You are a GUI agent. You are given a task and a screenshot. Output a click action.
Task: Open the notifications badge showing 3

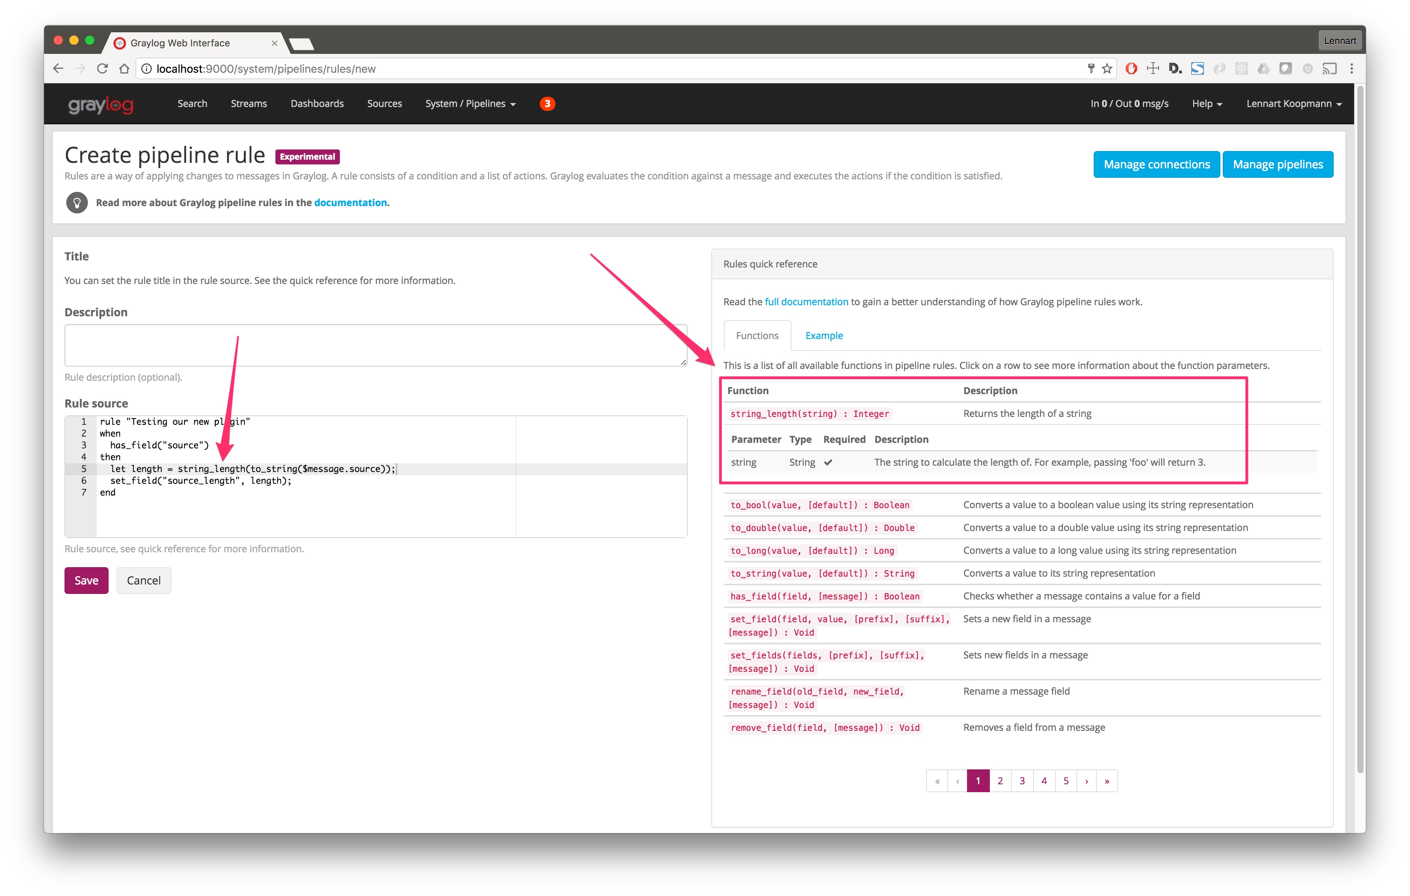pyautogui.click(x=548, y=103)
